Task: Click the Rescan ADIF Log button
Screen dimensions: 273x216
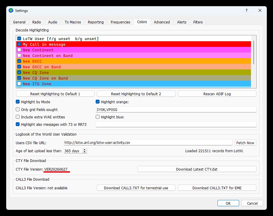Action: tap(217, 94)
